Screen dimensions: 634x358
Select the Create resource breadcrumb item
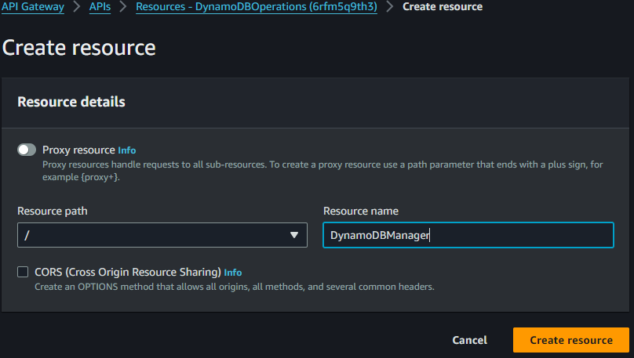pos(443,6)
